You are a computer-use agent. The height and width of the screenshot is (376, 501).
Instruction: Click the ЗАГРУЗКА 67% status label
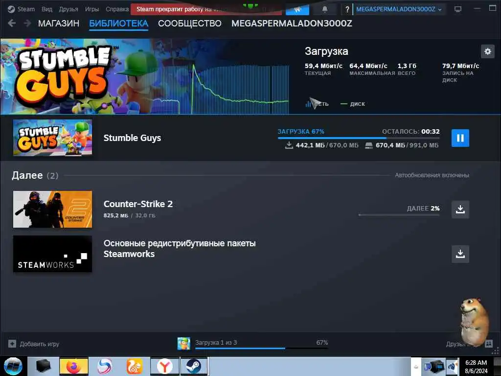coord(301,131)
